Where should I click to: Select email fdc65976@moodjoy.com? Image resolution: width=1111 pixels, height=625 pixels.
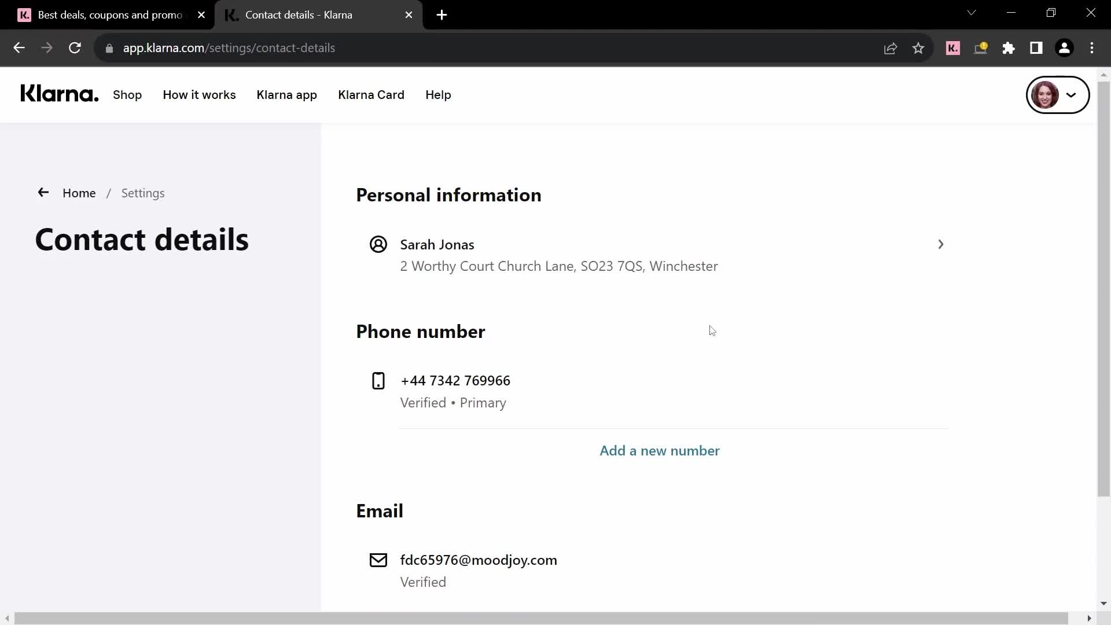(479, 560)
